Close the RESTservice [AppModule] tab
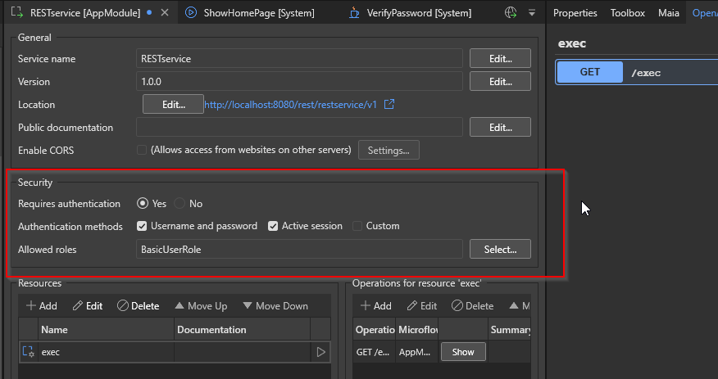Viewport: 718px width, 379px height. 165,13
